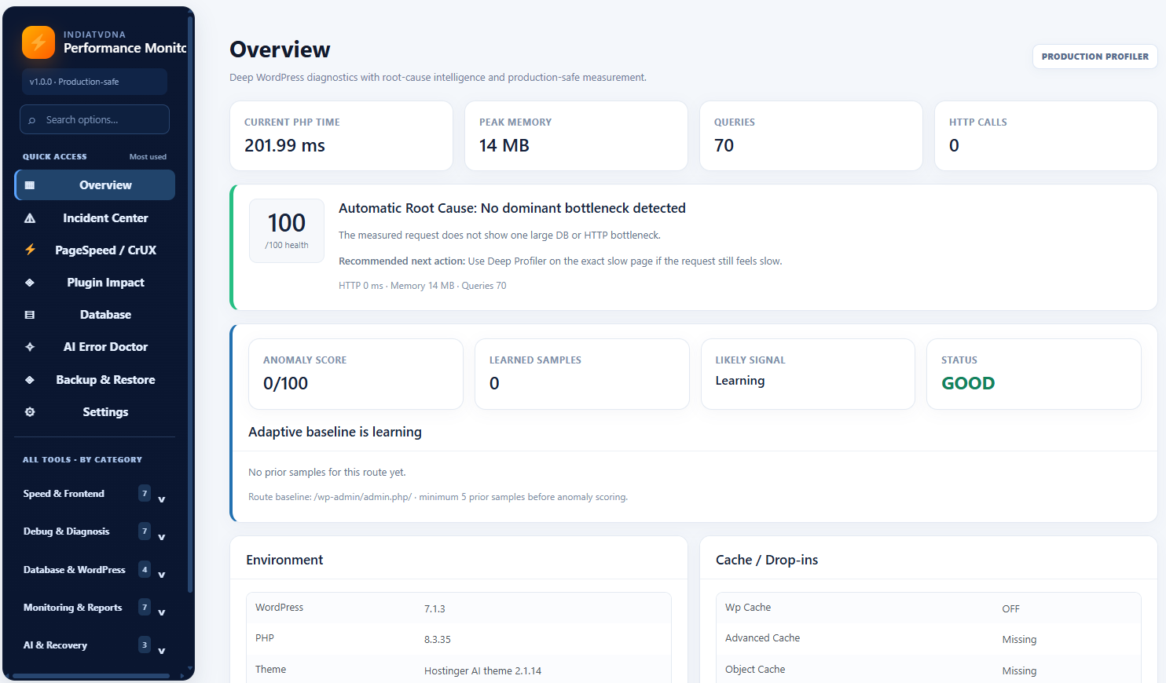The width and height of the screenshot is (1166, 683).
Task: Click the sidebar vertical scrollbar
Action: 190,306
